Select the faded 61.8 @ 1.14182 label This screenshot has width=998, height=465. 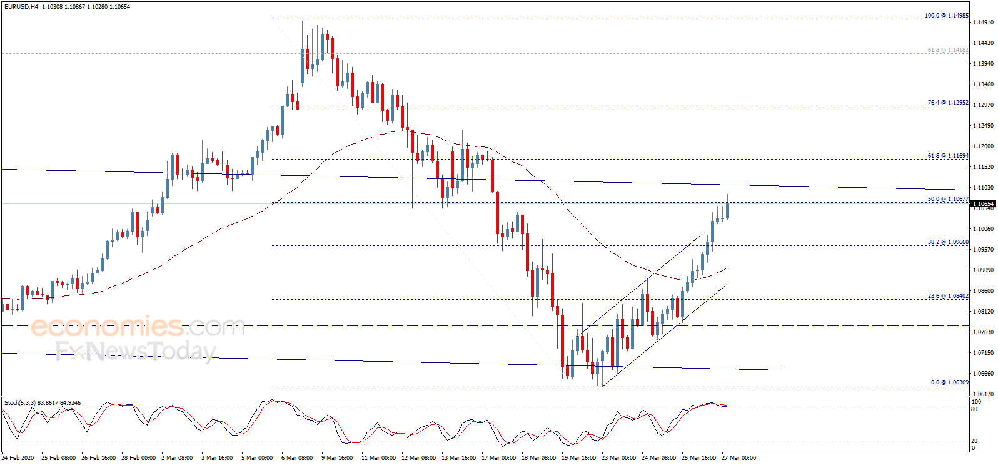pyautogui.click(x=948, y=50)
